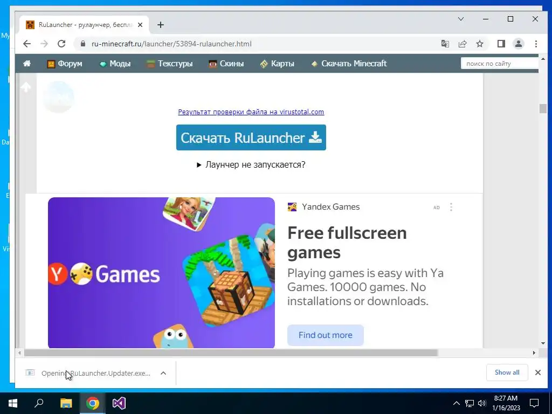Open Visual Studio from taskbar
Viewport: 552px width, 414px height.
tap(119, 403)
